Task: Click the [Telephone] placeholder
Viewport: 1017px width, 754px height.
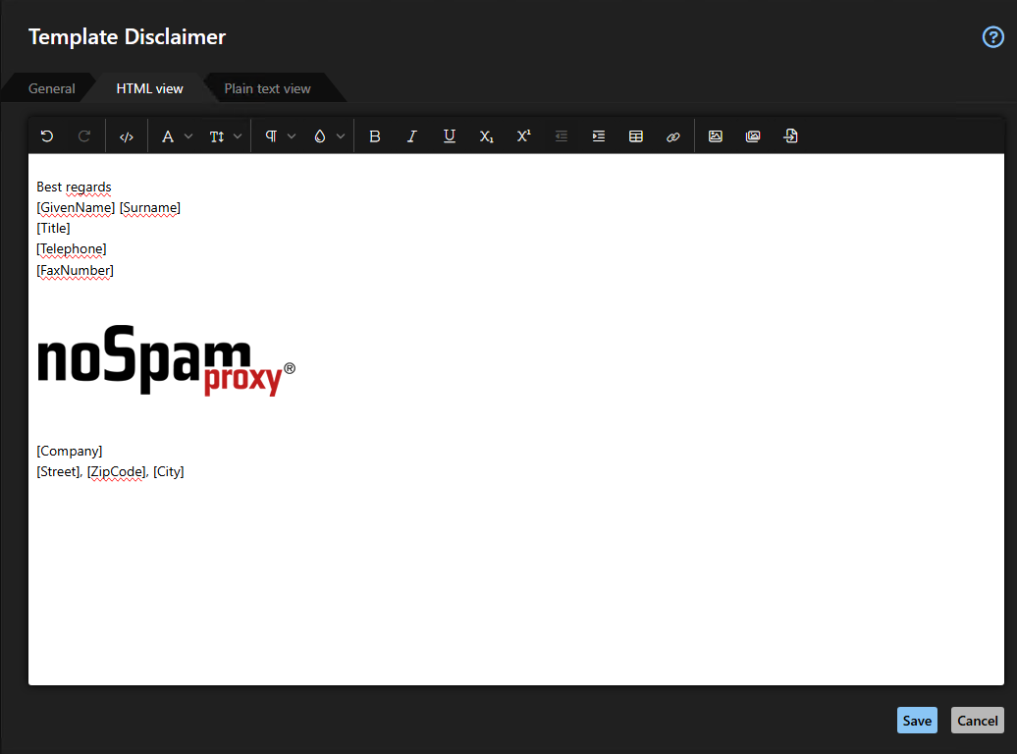Action: (x=72, y=249)
